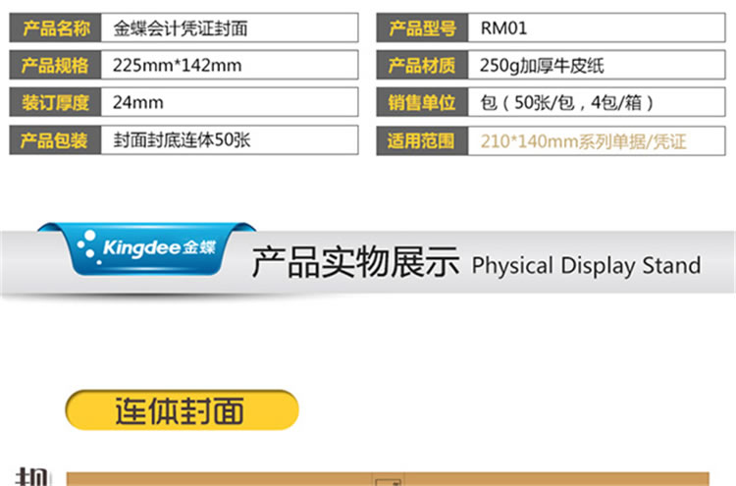The height and width of the screenshot is (486, 736).
Task: Select the value 250g加厚牛皮纸
Action: pyautogui.click(x=542, y=66)
